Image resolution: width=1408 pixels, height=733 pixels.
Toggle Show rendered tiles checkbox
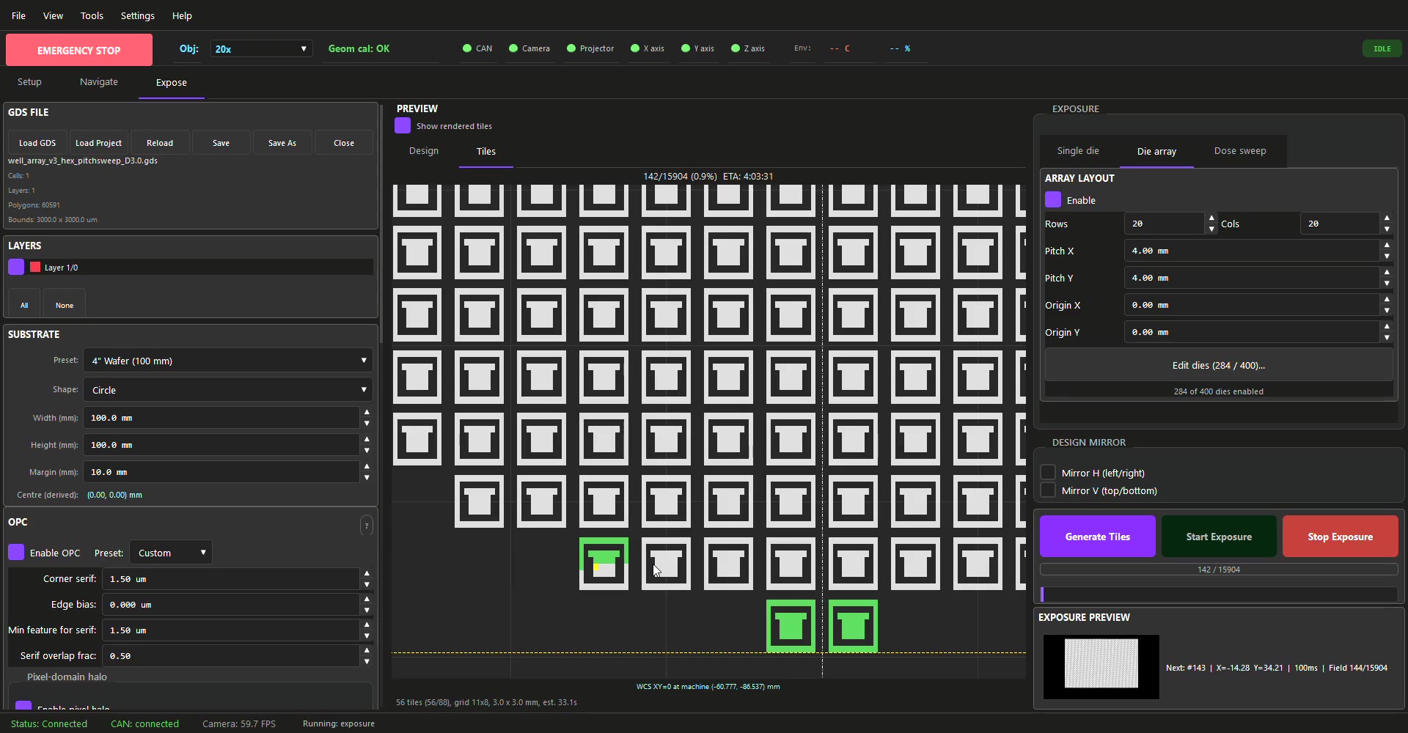pos(403,125)
